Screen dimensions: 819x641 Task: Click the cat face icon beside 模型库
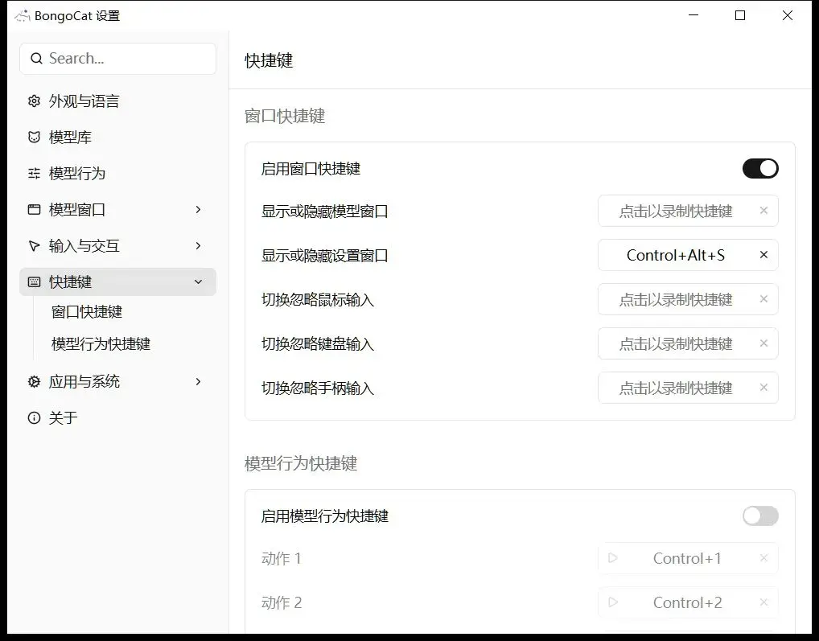[x=34, y=137]
